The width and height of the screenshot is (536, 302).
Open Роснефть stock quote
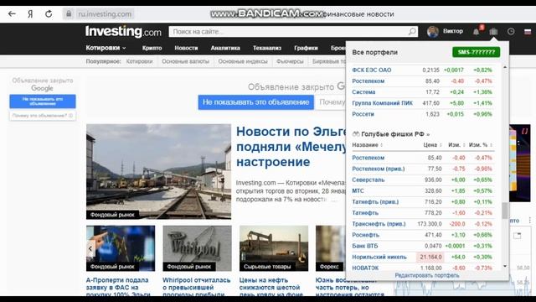point(365,235)
